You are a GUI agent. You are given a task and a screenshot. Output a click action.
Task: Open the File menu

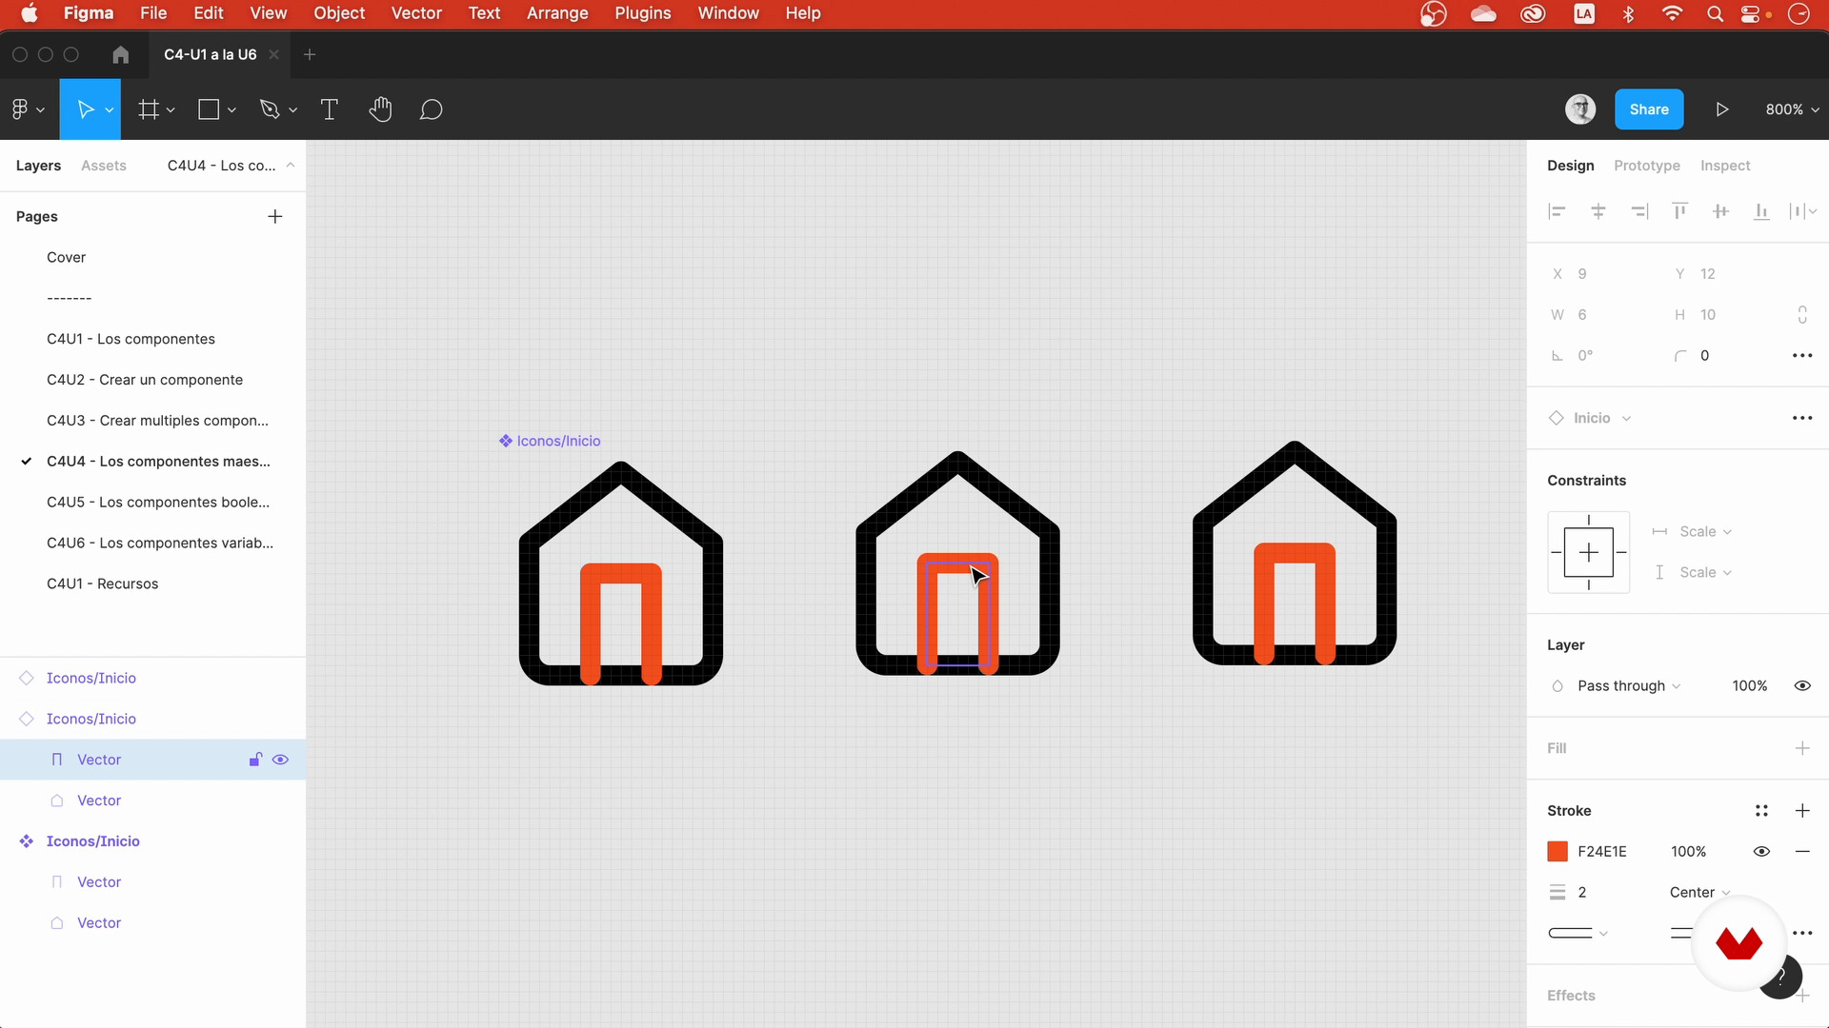click(153, 13)
